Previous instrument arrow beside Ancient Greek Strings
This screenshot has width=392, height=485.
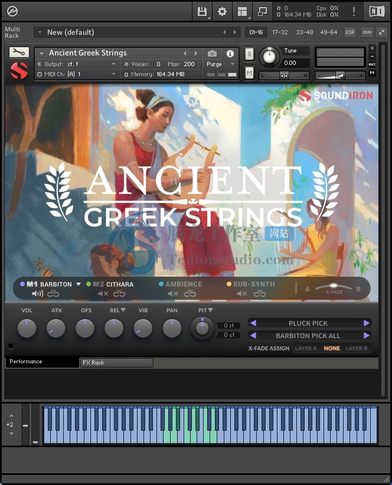(185, 53)
